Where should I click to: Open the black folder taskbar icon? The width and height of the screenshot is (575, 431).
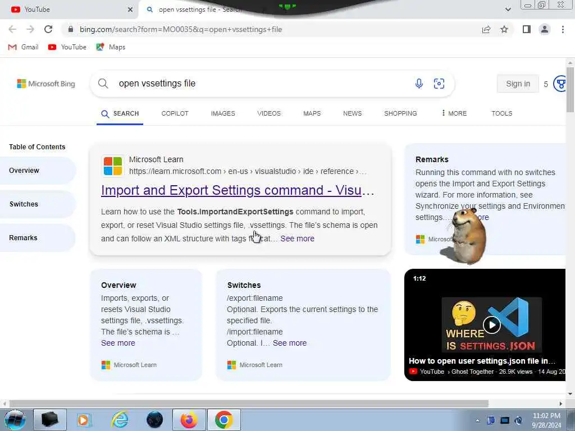tap(50, 420)
